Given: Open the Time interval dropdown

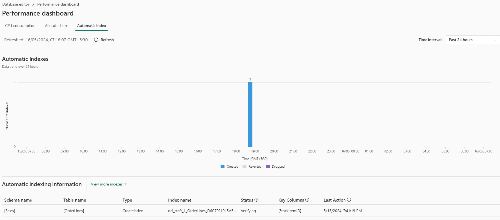Looking at the screenshot, I should (472, 40).
